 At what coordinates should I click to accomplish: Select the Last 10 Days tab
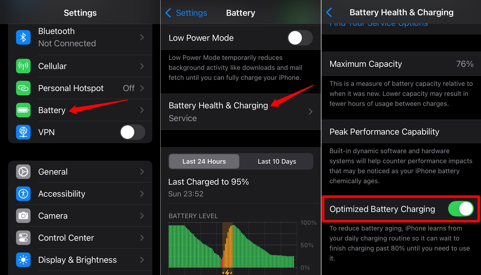point(277,161)
